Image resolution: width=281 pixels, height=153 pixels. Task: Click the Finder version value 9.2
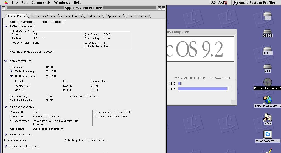(35, 34)
